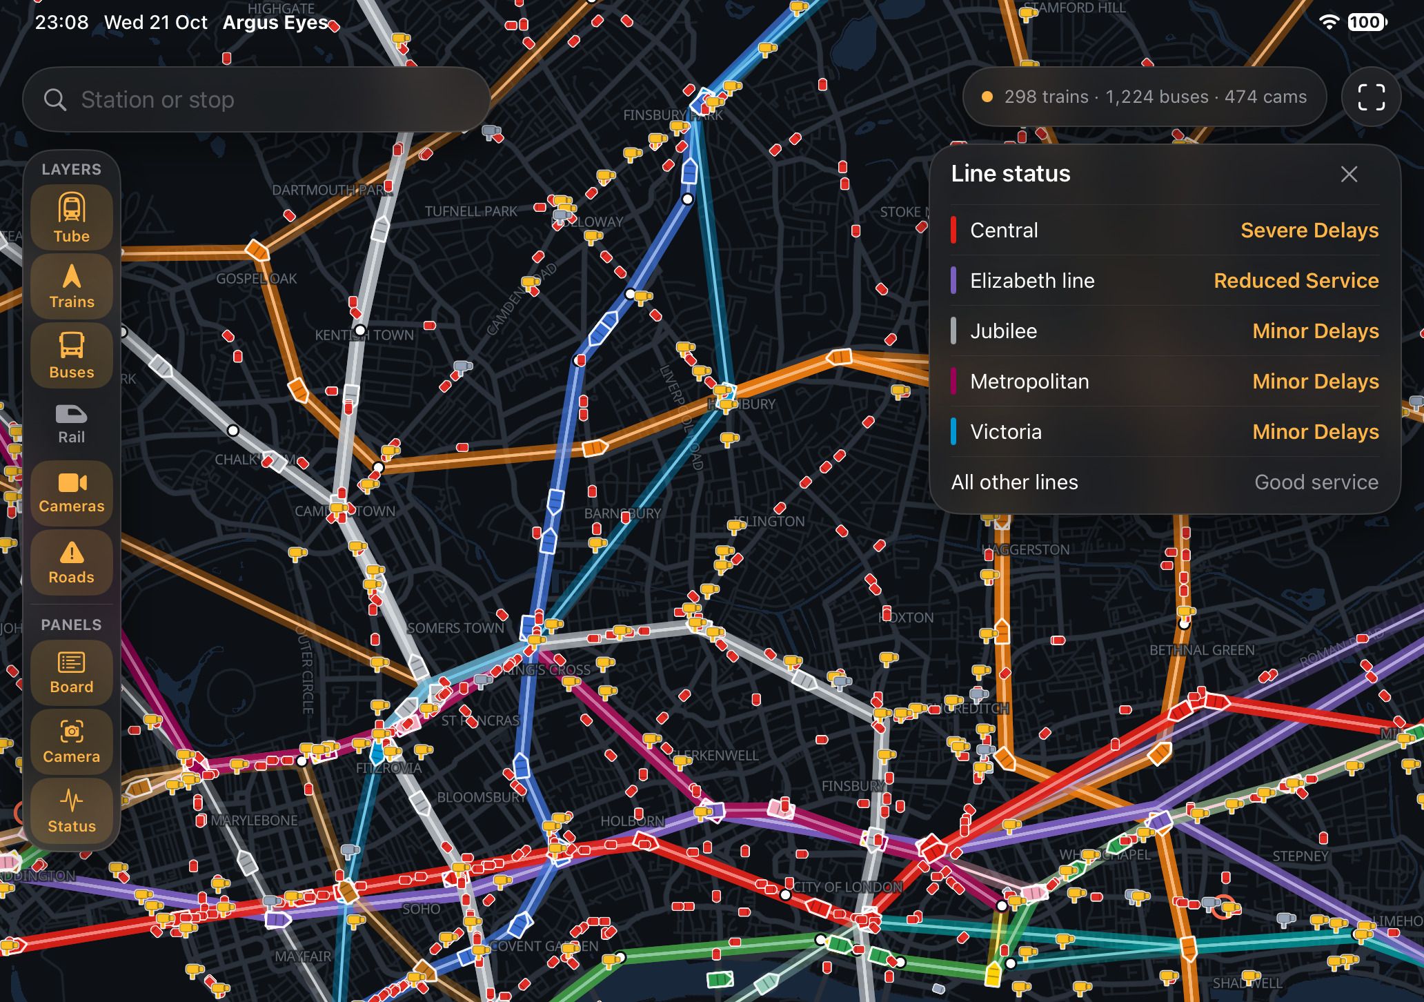Image resolution: width=1424 pixels, height=1002 pixels.
Task: Click the Argus Eyes app title
Action: (x=275, y=22)
